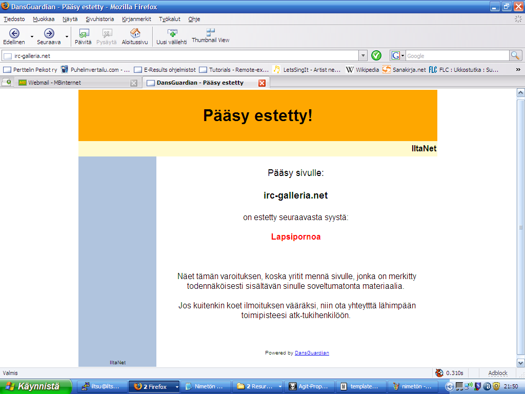Viewport: 525px width, 394px height.
Task: Click Wikipedia bookmark W icon
Action: tap(350, 70)
